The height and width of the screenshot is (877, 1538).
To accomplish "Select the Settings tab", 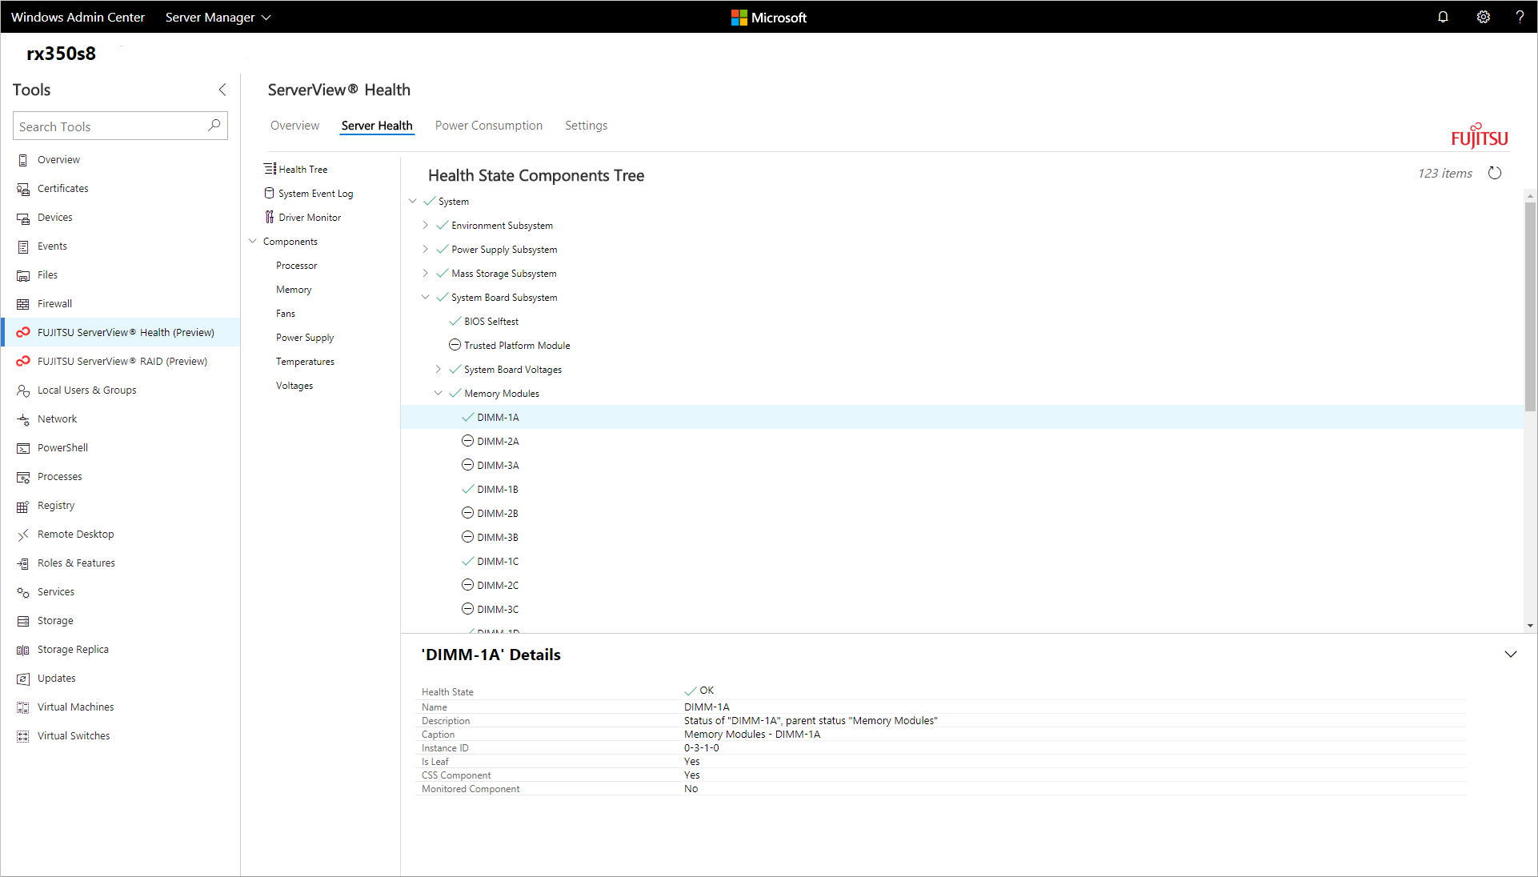I will [x=587, y=125].
